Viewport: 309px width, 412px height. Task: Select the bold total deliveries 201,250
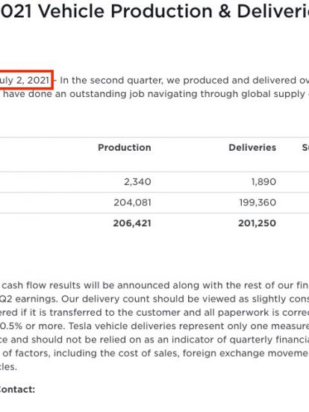point(257,223)
